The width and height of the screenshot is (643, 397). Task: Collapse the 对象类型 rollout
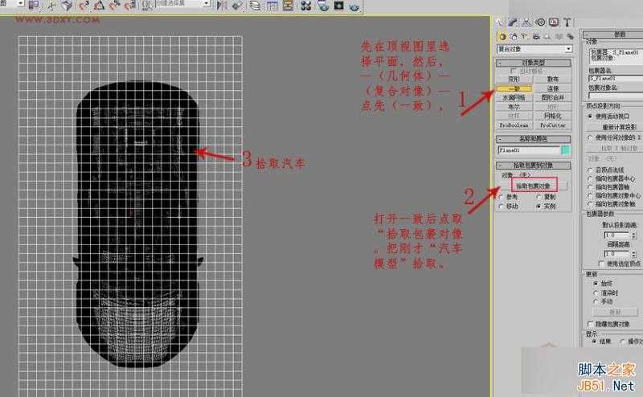pyautogui.click(x=534, y=63)
